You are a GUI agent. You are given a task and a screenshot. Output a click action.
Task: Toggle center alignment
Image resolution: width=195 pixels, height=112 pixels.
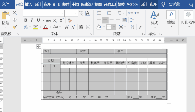[x=105, y=20]
